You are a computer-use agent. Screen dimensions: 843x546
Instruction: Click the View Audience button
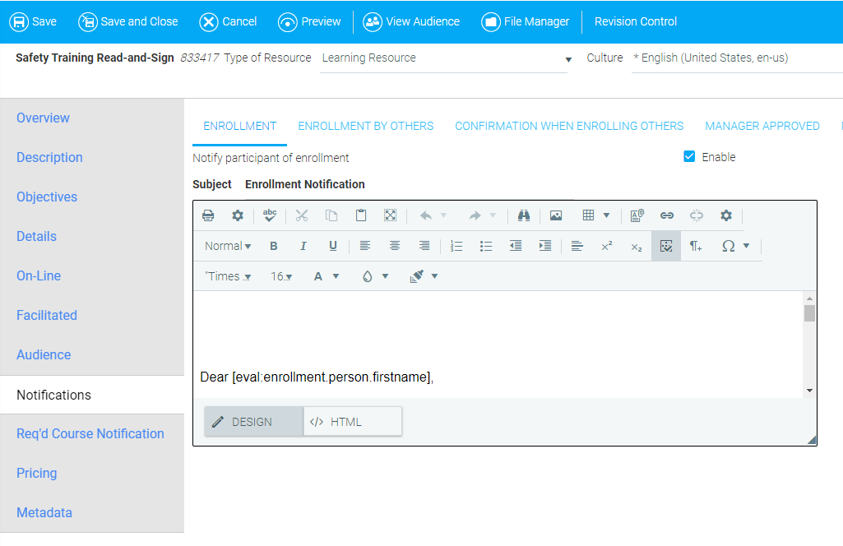[411, 21]
